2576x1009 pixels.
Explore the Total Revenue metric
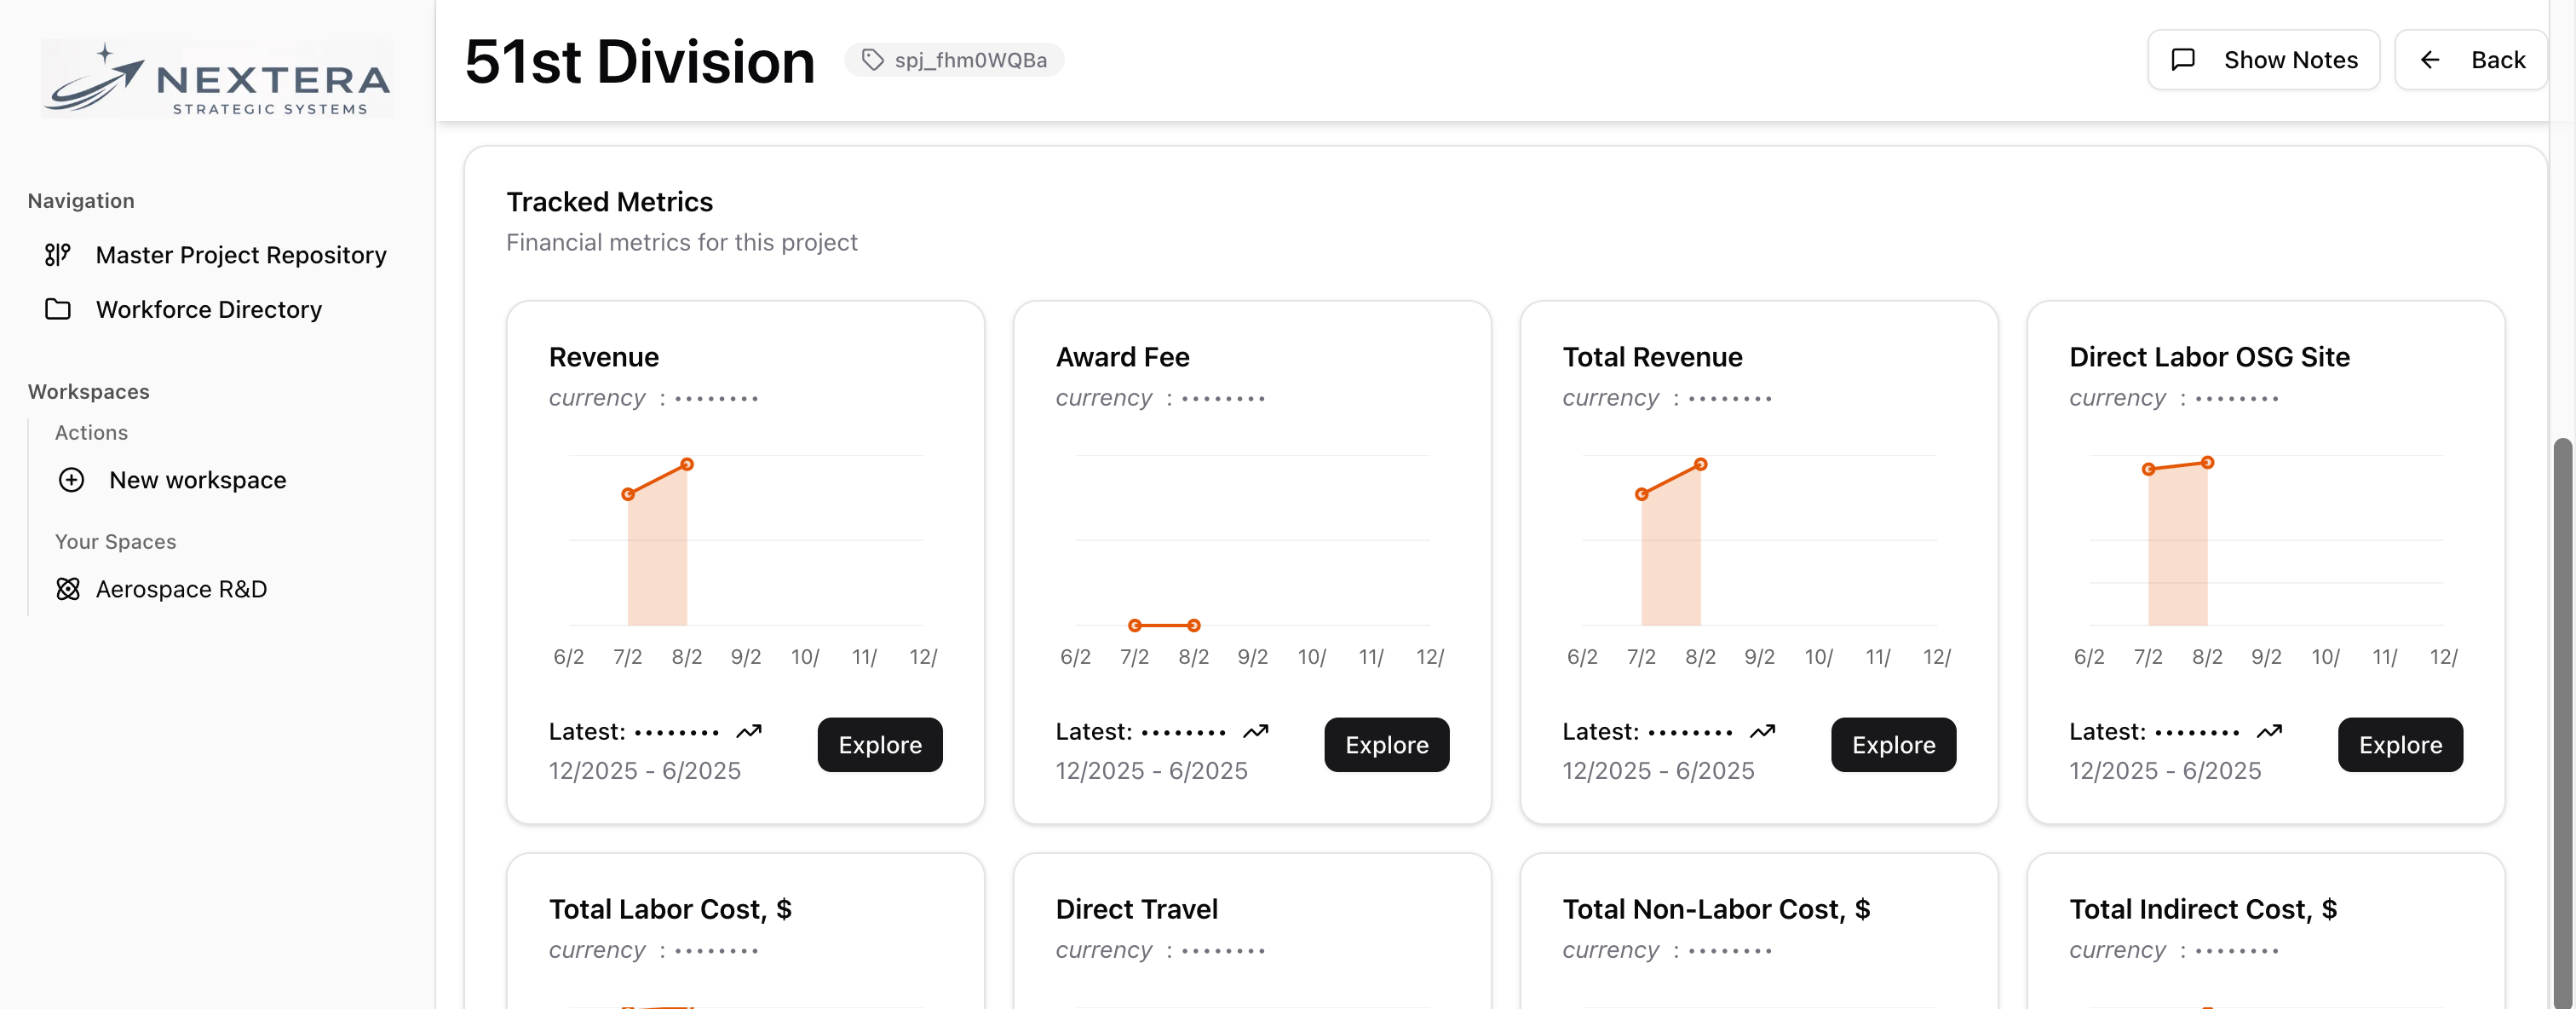(x=1894, y=745)
